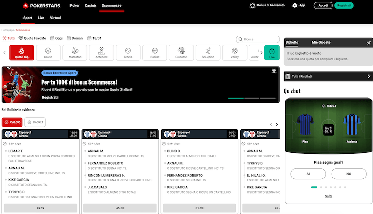Switch to the Live tab

click(41, 18)
